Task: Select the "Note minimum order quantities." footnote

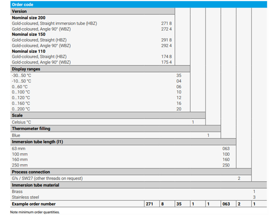Action: tap(35, 212)
